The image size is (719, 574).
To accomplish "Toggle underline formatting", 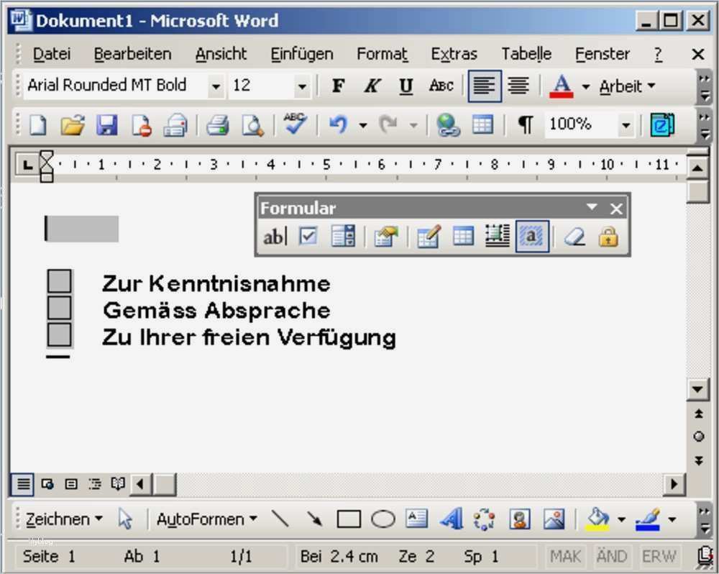I will (406, 86).
